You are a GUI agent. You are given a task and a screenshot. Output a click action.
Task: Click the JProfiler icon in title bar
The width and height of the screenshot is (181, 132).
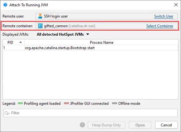pos(5,5)
